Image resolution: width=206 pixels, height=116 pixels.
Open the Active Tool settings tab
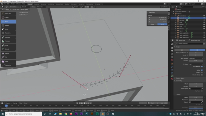point(172,44)
